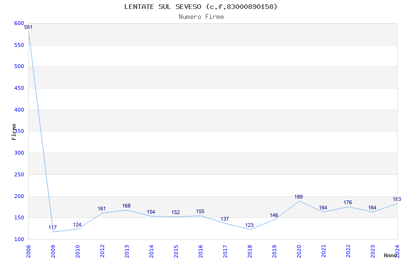Click the 600 value on y-axis

19,23
